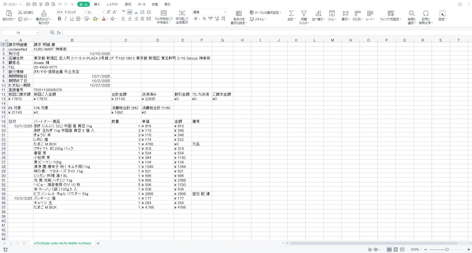Align text to vertical middle
472x253 pixels.
130,12
